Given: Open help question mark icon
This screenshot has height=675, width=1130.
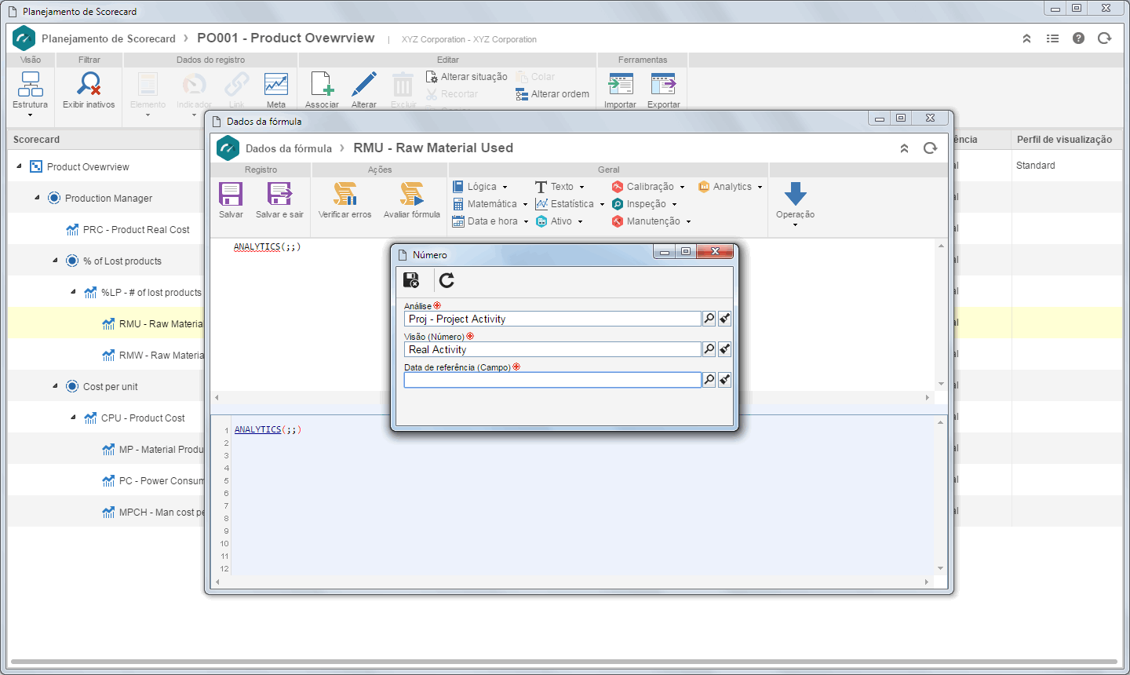Looking at the screenshot, I should pos(1078,38).
